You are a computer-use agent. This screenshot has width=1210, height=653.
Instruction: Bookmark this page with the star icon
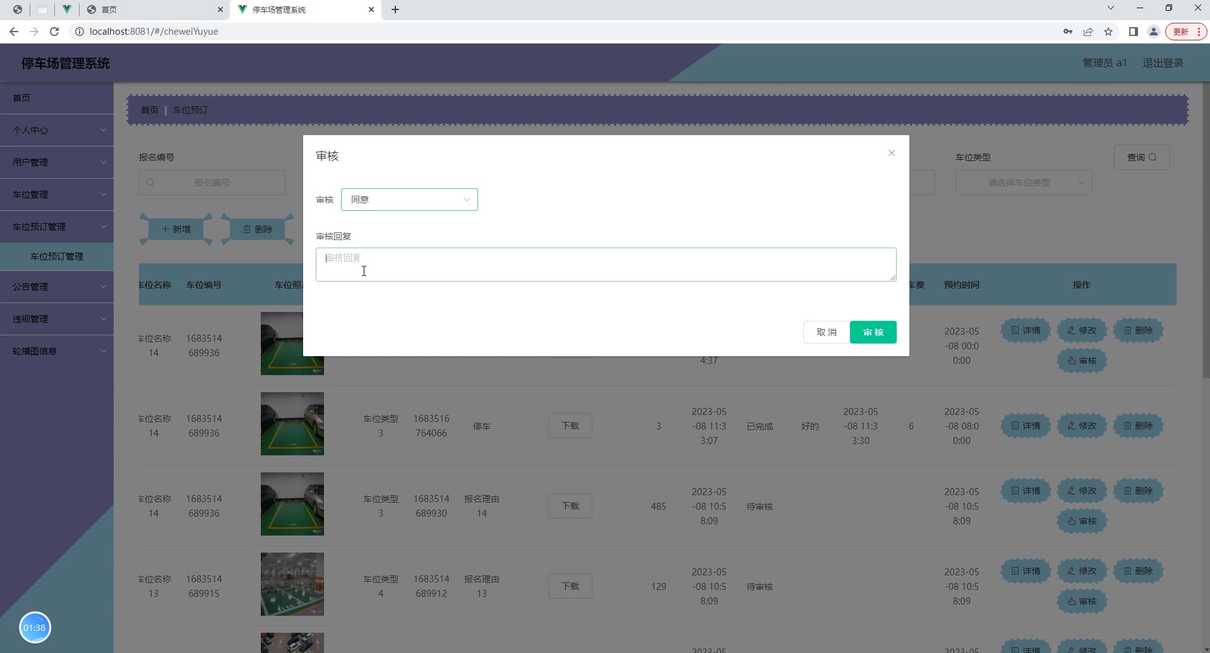(1108, 32)
